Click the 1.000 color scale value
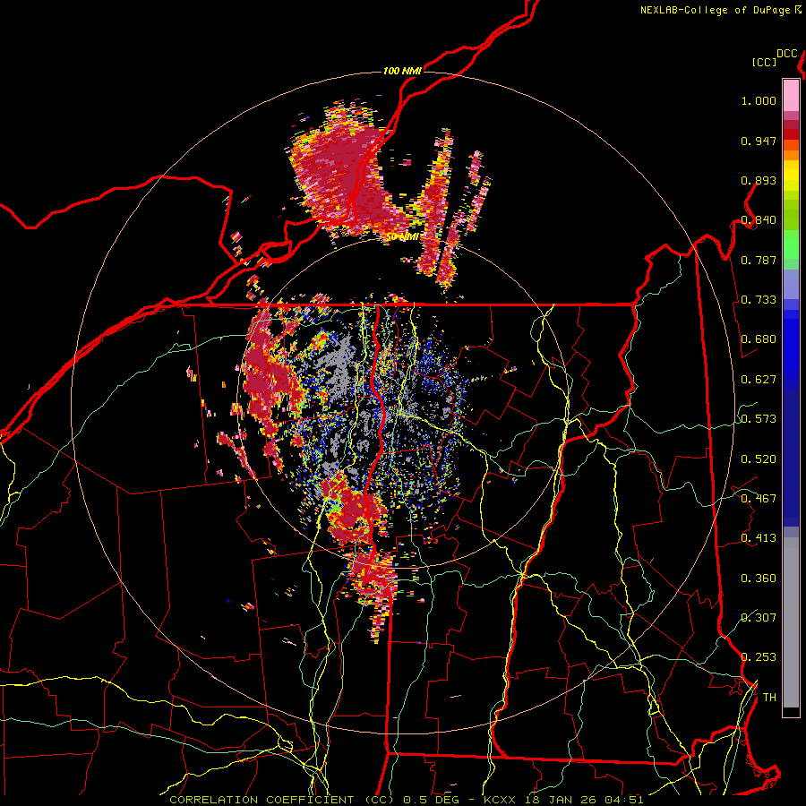This screenshot has width=806, height=806. pos(759,100)
